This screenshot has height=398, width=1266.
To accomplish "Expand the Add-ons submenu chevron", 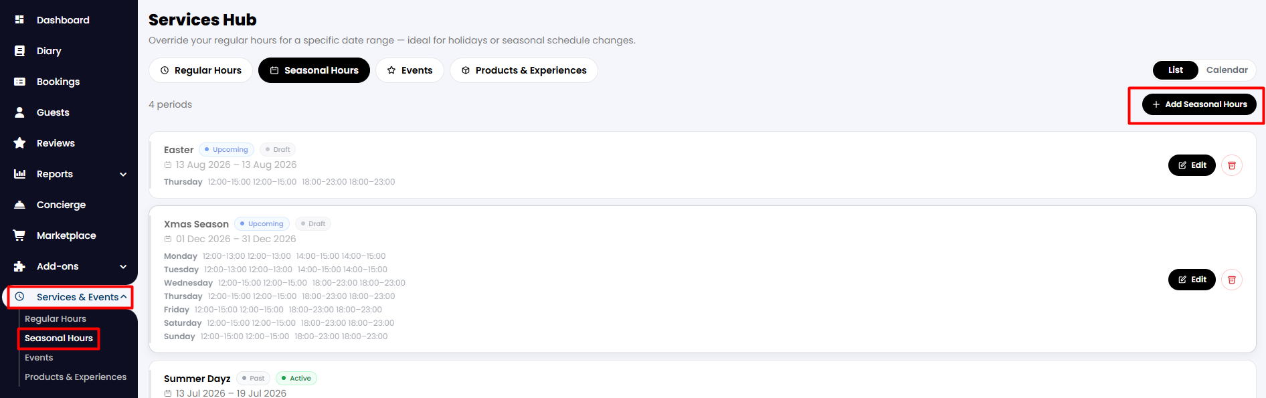I will (123, 266).
